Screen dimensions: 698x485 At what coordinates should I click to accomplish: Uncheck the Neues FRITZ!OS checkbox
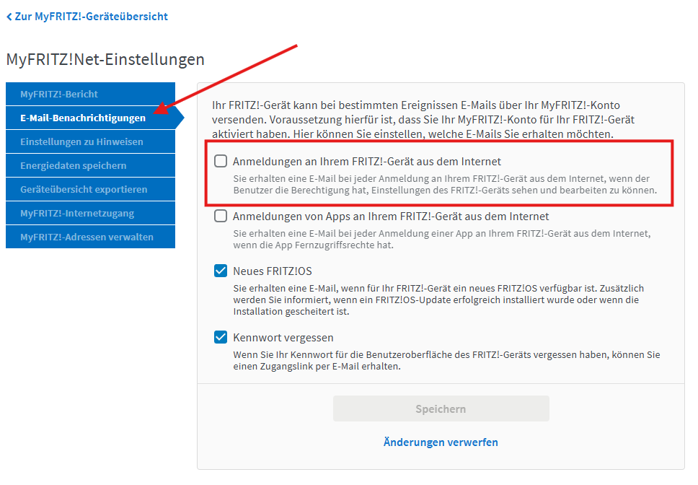(x=221, y=271)
